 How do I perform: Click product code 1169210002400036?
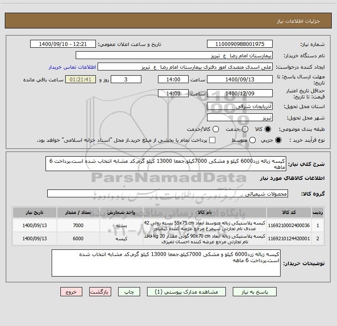coord(289,225)
